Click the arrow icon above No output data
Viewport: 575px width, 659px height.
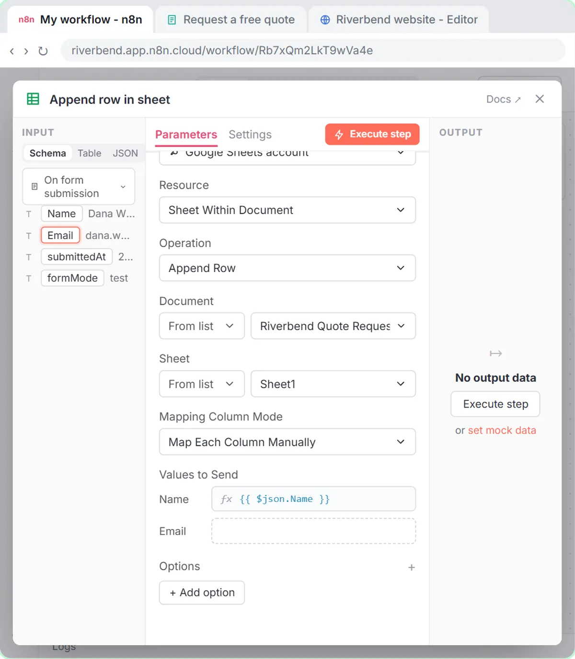(495, 353)
